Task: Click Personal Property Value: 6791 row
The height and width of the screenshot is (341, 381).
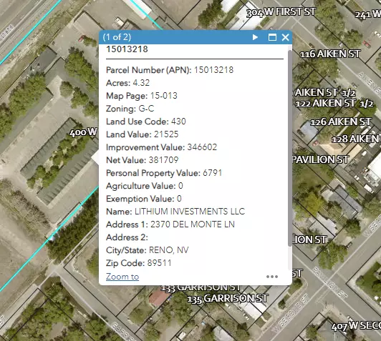Action: pyautogui.click(x=164, y=173)
